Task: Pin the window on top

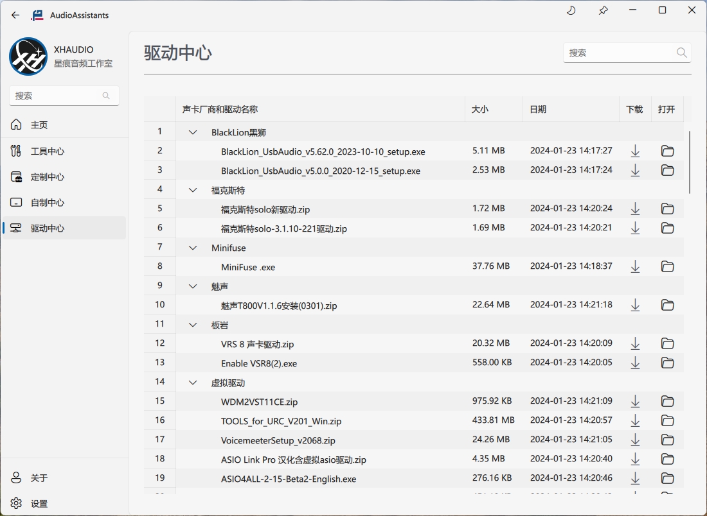Action: (x=603, y=10)
